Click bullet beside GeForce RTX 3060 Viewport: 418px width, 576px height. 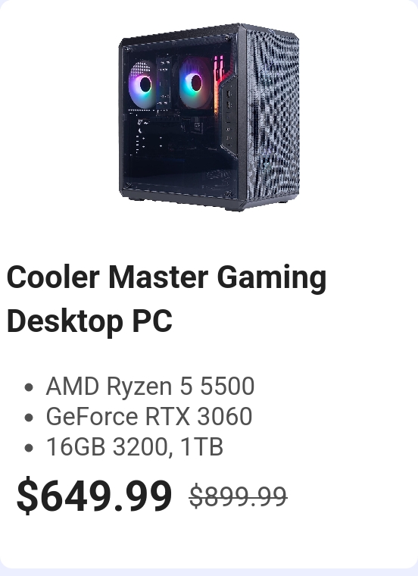coord(29,418)
